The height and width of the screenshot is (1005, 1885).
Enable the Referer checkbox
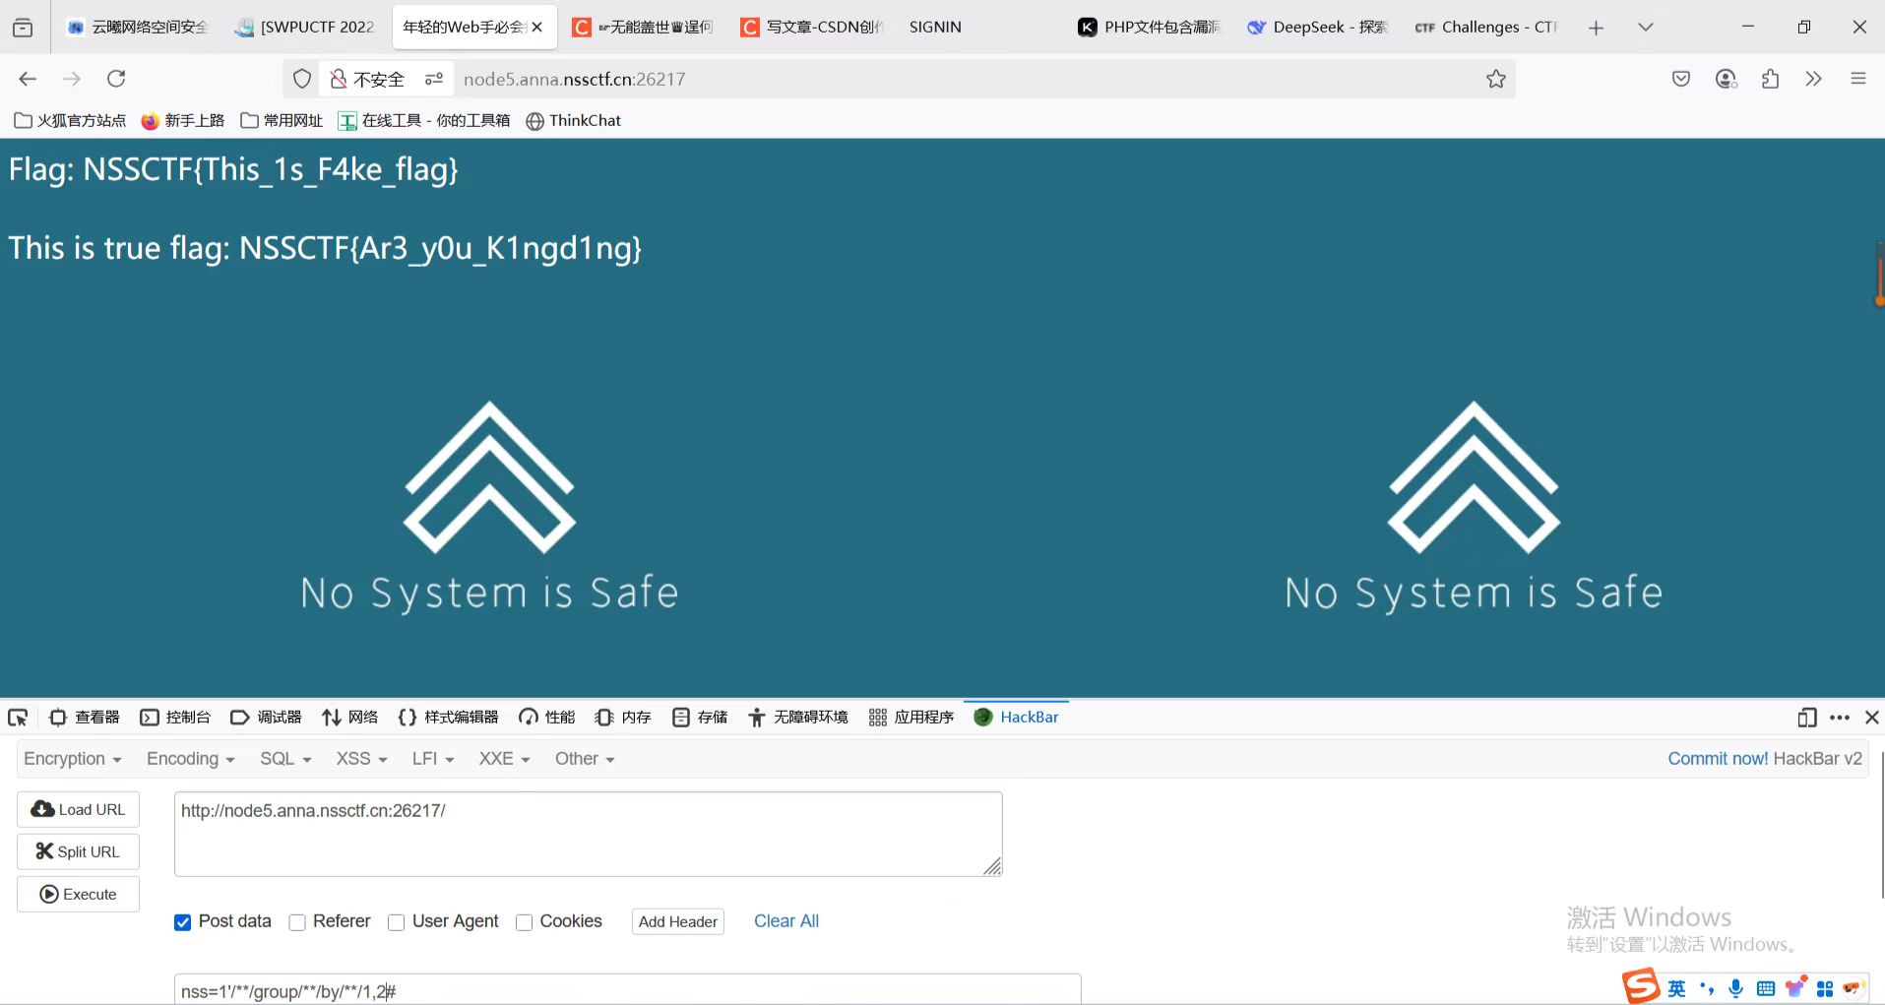[x=297, y=922]
